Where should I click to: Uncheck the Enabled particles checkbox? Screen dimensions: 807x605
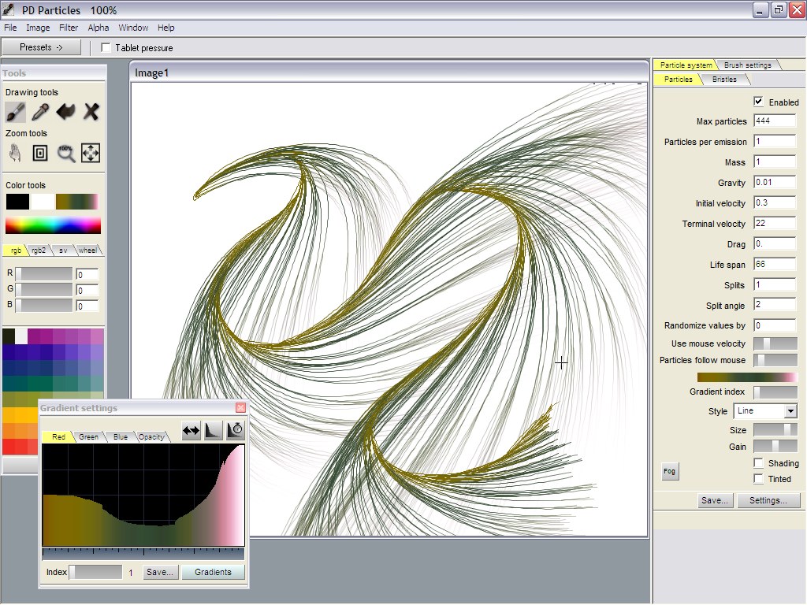click(758, 102)
